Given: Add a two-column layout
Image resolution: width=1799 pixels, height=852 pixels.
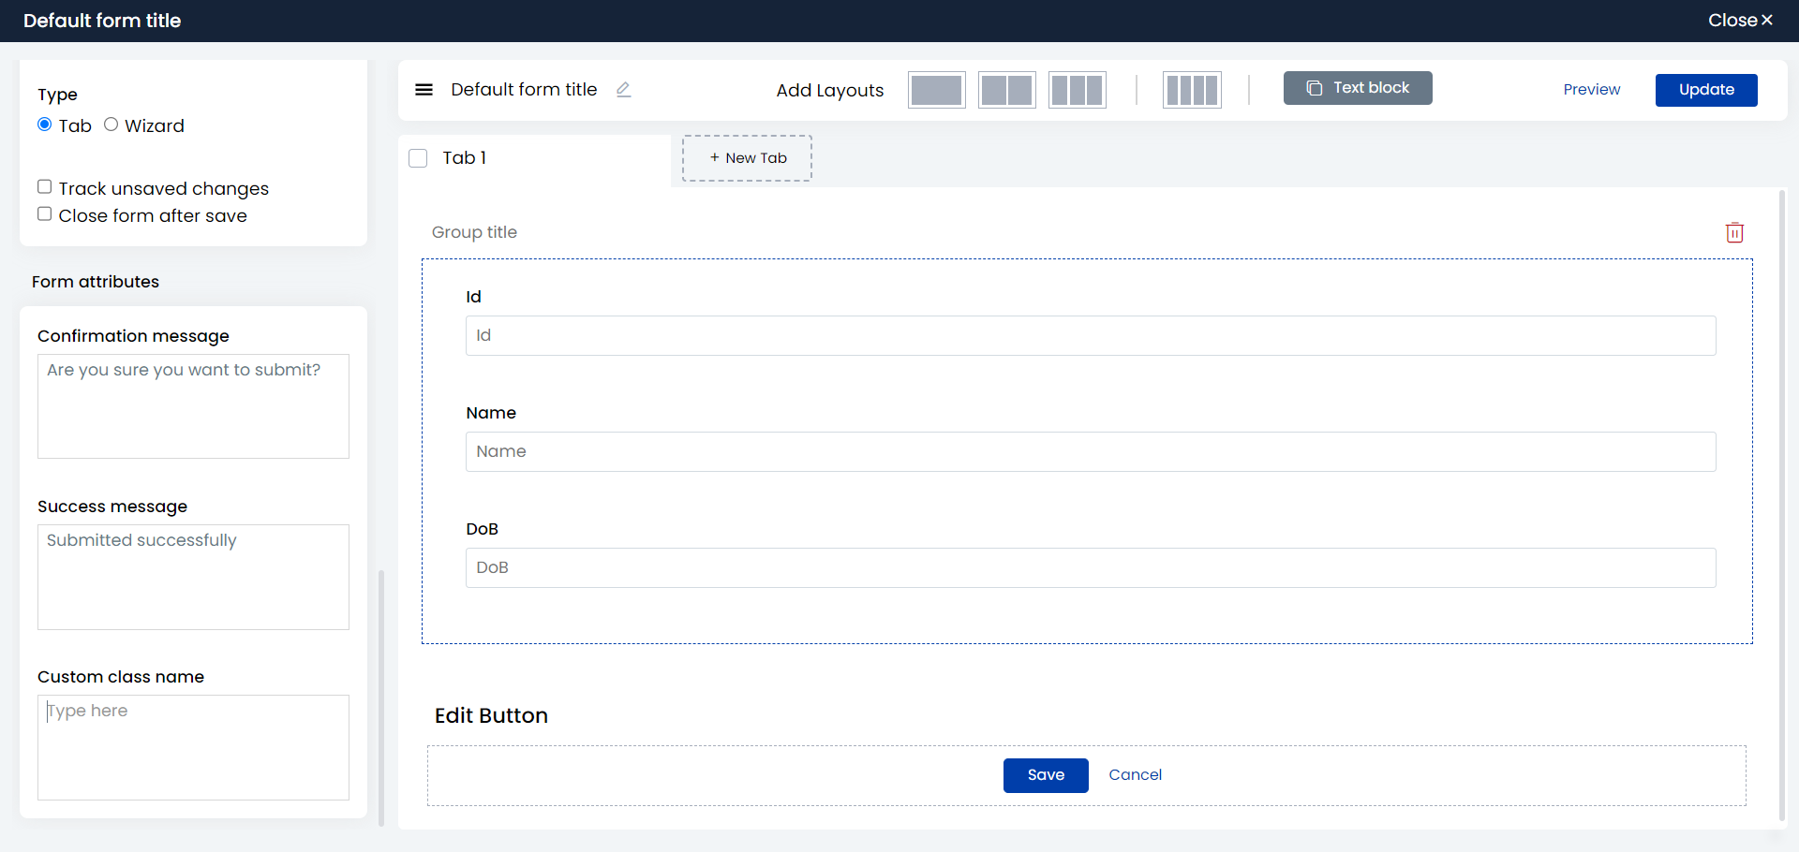Looking at the screenshot, I should 1006,90.
